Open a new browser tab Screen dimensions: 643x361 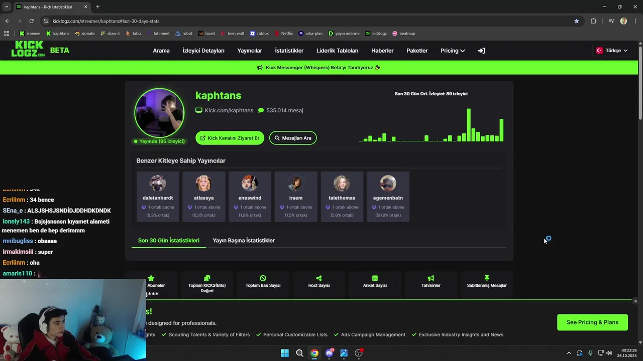tap(97, 7)
